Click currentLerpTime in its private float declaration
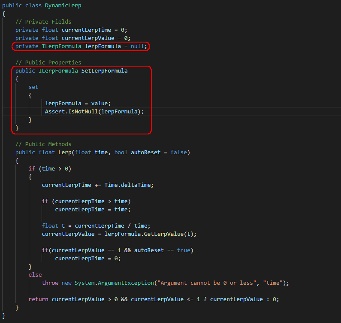Screen dimensions: 341x323 tap(86, 30)
